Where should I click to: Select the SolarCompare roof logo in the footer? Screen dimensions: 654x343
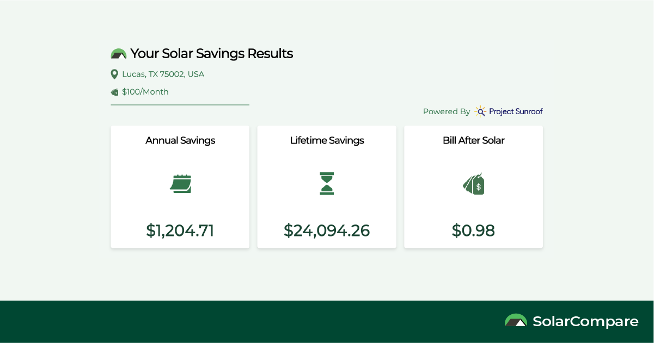[516, 321]
